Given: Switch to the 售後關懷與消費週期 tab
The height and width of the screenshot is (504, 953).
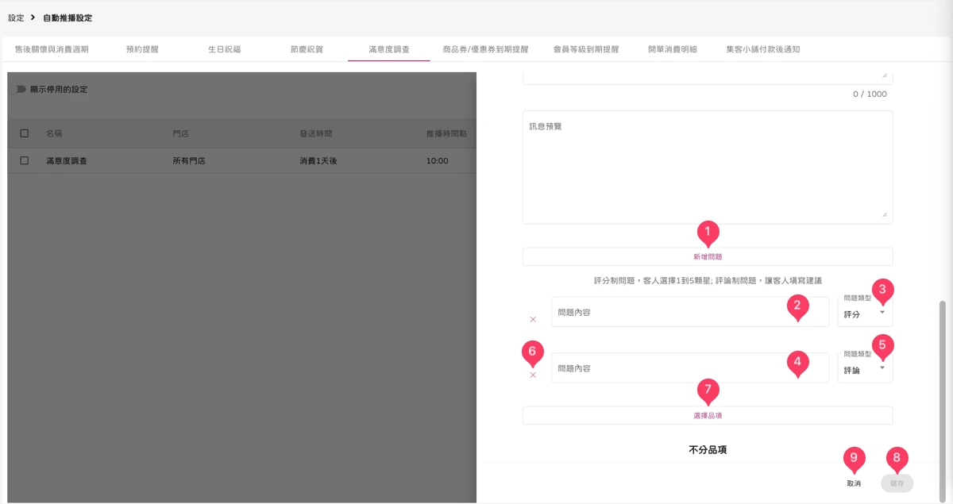Looking at the screenshot, I should 52,49.
